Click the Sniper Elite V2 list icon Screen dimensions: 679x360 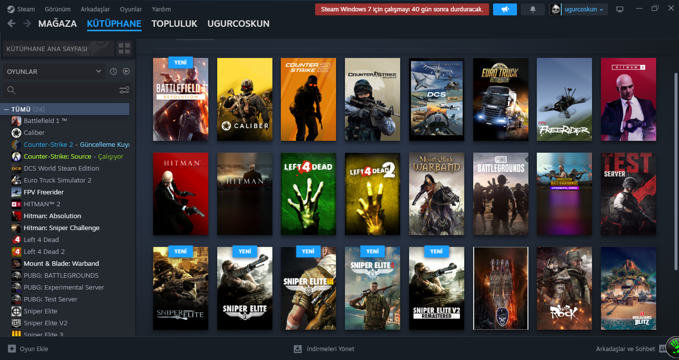tap(16, 323)
